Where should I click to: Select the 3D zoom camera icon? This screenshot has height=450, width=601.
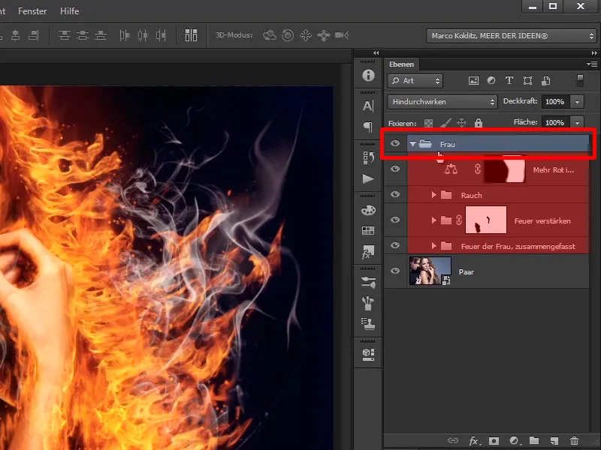342,35
